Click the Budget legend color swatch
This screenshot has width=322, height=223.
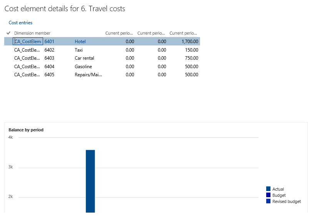tap(268, 195)
